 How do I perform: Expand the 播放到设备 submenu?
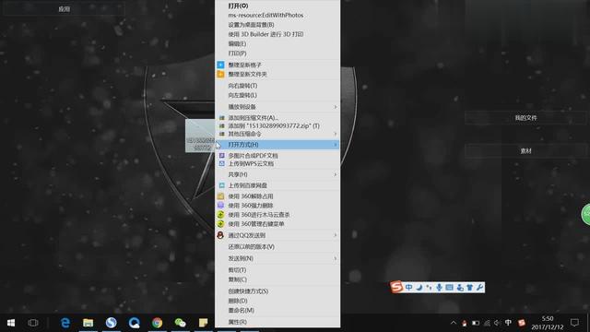(277, 107)
